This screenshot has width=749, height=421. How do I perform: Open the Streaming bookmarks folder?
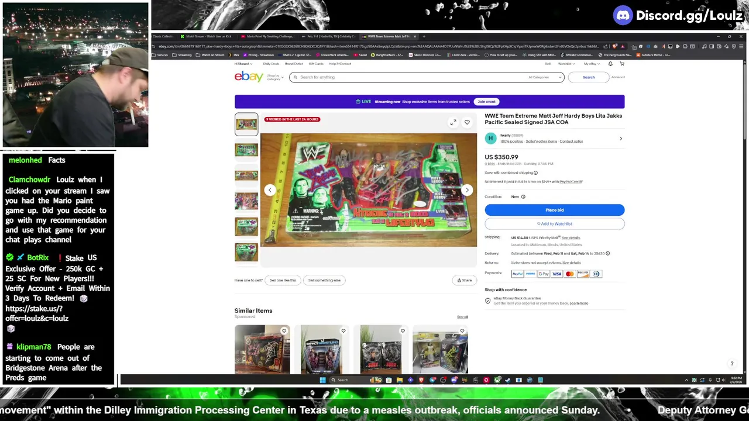pyautogui.click(x=182, y=55)
